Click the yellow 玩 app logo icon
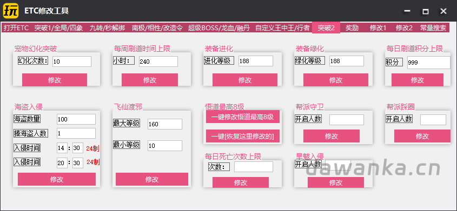The width and height of the screenshot is (457, 211). click(11, 11)
